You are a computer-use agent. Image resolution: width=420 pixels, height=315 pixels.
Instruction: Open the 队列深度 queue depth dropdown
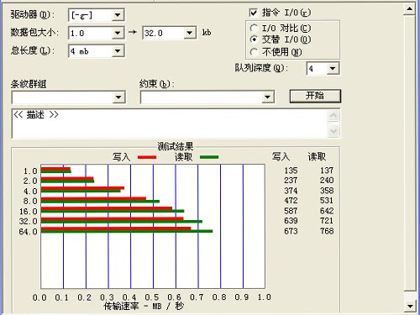coord(333,69)
